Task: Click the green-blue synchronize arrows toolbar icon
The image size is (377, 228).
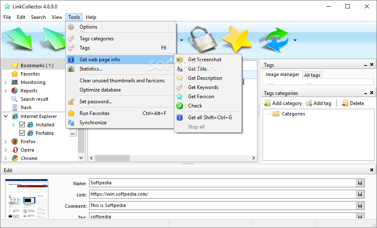Action: click(275, 40)
